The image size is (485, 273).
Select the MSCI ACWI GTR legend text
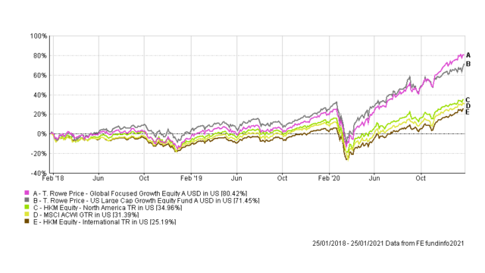pyautogui.click(x=86, y=215)
